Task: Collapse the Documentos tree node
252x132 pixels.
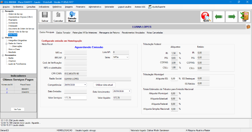Action: pyautogui.click(x=3, y=55)
